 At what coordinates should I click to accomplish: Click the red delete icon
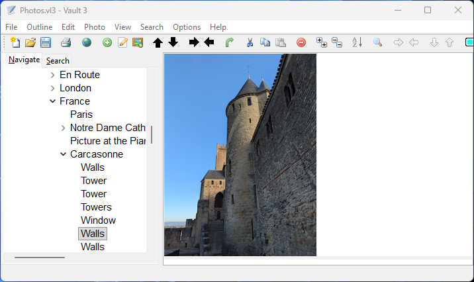coord(301,42)
